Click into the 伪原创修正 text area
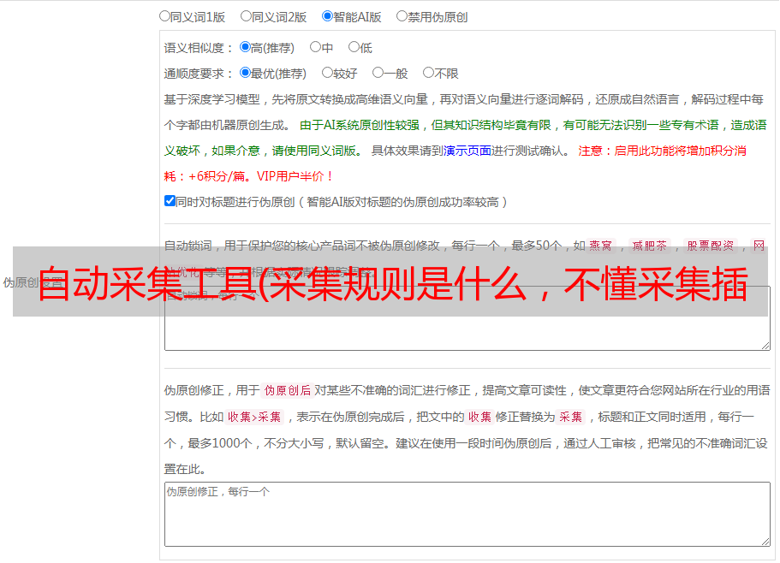Viewport: 780px width, 563px height. tap(467, 514)
